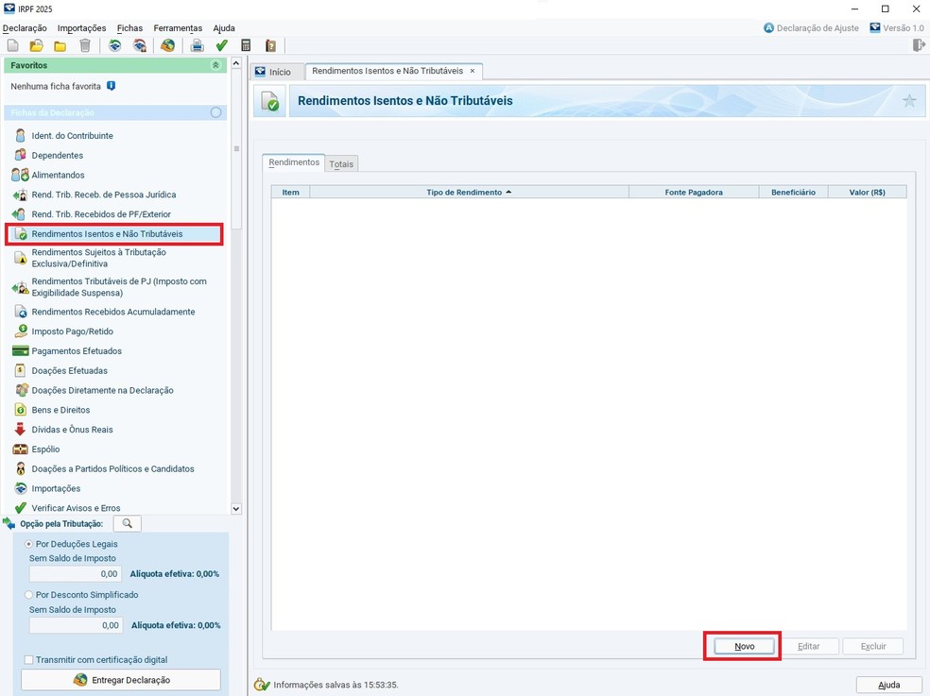Click the Entregar Declaração button
Screen dimensions: 930x696
coord(121,680)
